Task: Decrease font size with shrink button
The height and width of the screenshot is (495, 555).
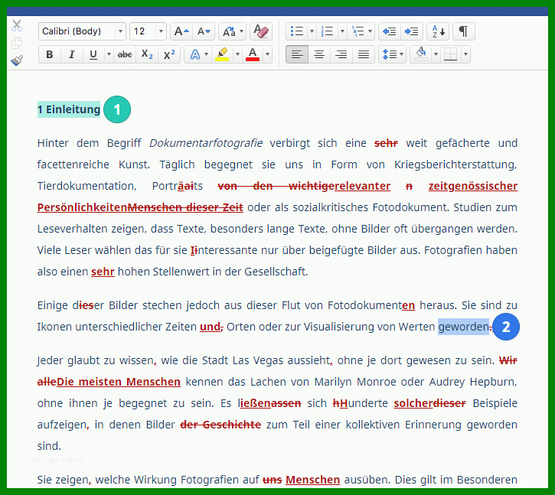Action: click(x=204, y=31)
